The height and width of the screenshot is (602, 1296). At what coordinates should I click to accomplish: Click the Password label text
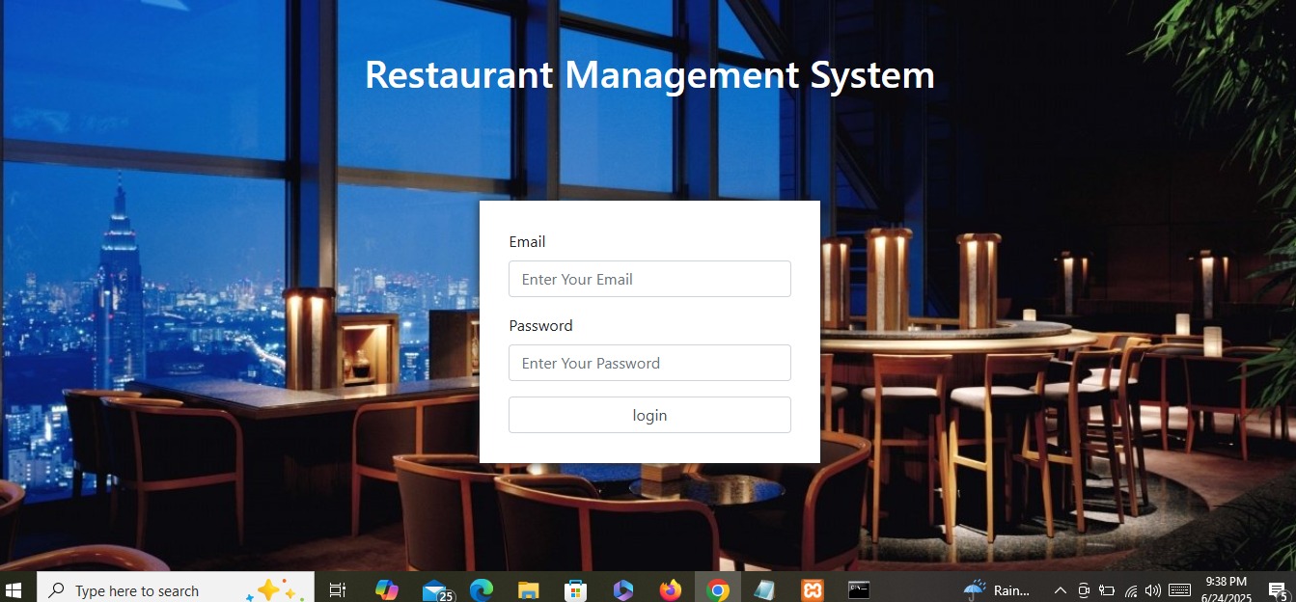(x=540, y=325)
